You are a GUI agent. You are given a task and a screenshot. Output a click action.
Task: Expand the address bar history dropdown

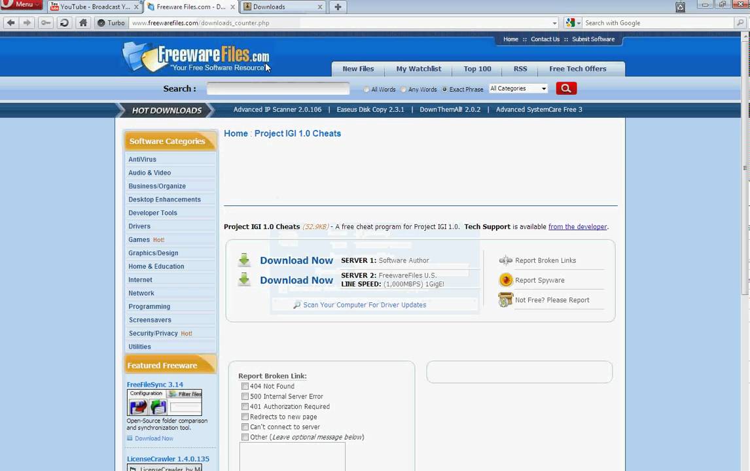coord(554,22)
